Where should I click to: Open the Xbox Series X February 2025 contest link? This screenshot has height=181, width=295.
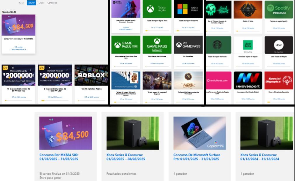coord(125,157)
